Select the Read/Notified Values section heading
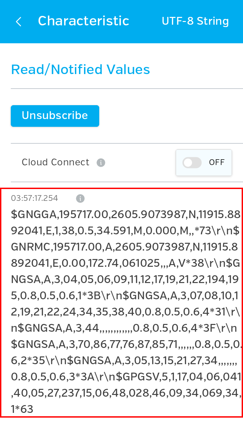The width and height of the screenshot is (243, 422). point(80,70)
